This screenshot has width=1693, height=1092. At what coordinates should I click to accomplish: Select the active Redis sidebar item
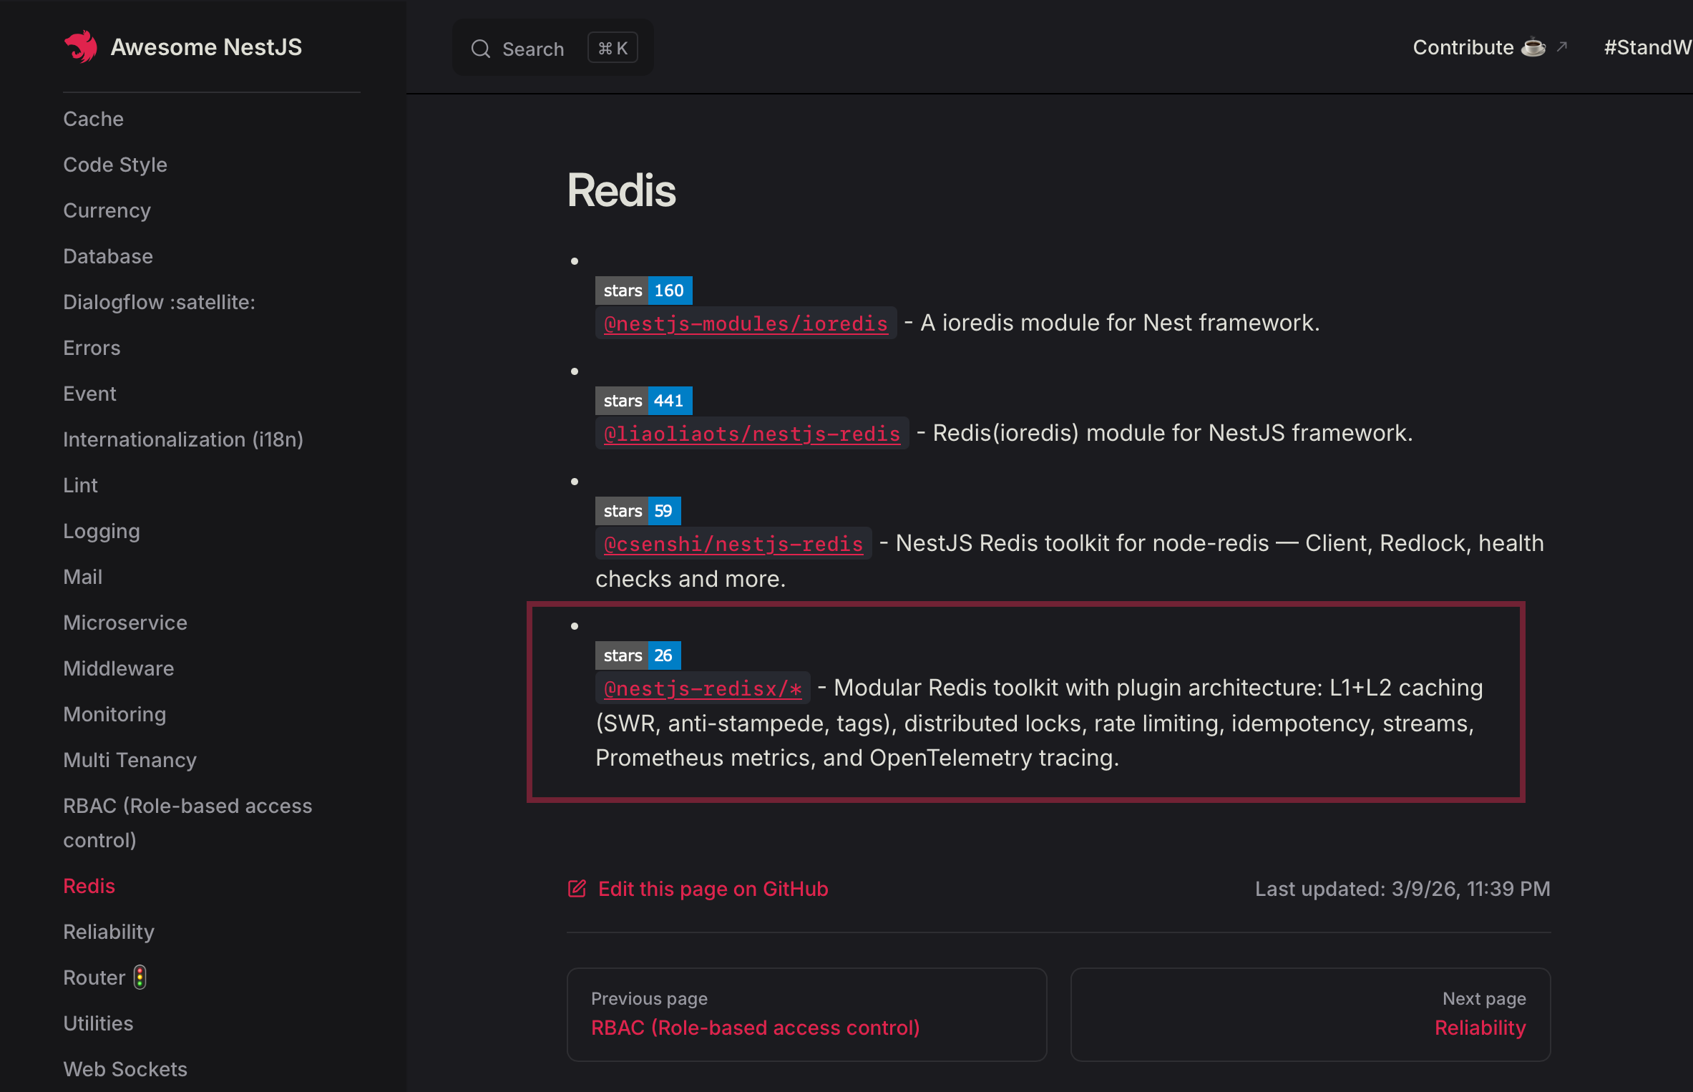pos(89,886)
